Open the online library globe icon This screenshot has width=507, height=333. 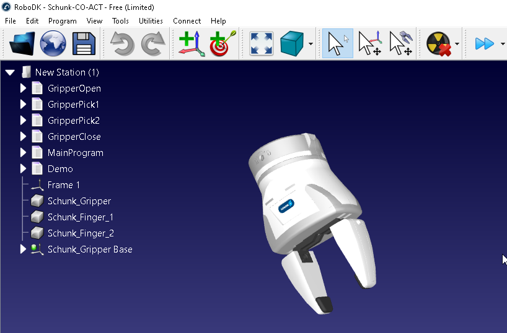[53, 43]
